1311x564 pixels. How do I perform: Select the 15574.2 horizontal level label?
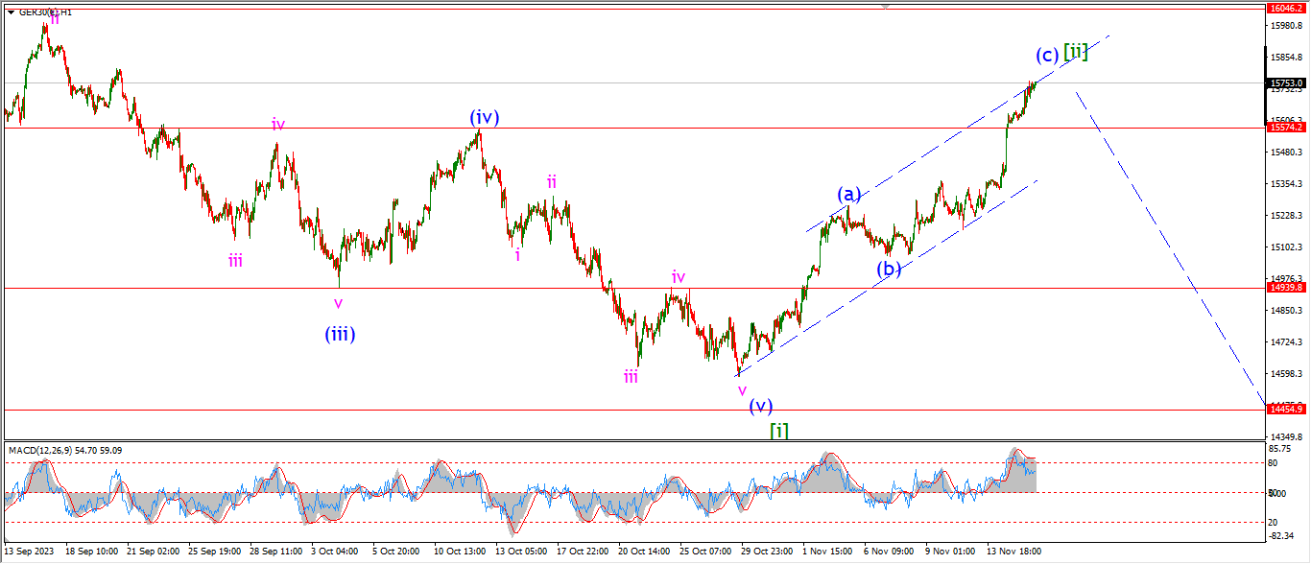[1285, 128]
